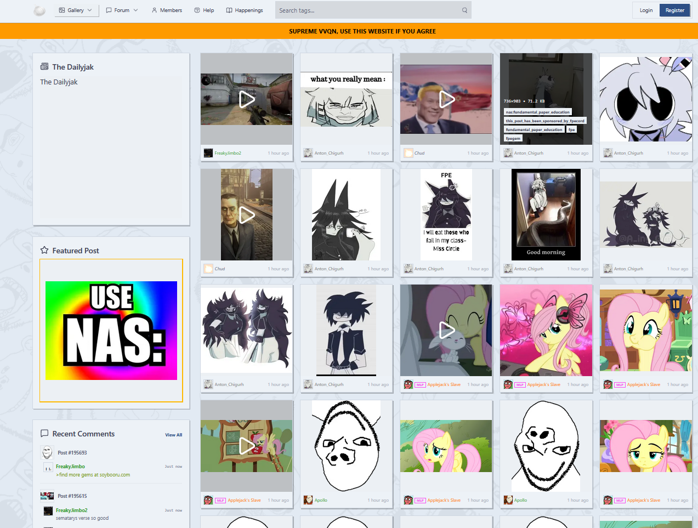Click the Recent Comments speech bubble icon

click(44, 434)
